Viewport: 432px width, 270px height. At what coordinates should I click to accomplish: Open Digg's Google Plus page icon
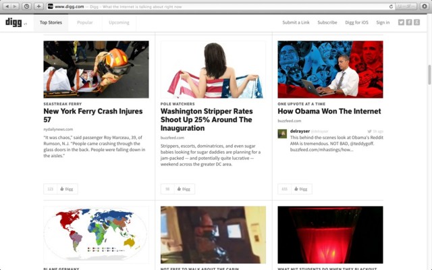point(416,22)
